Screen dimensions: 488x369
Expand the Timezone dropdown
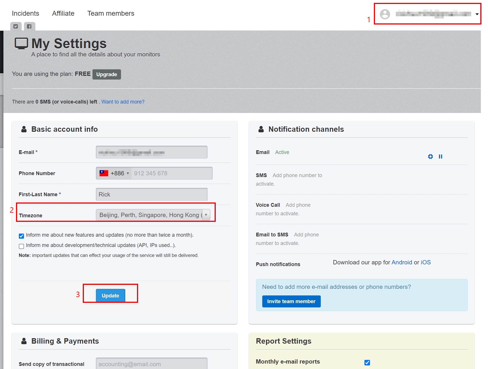[x=206, y=215]
